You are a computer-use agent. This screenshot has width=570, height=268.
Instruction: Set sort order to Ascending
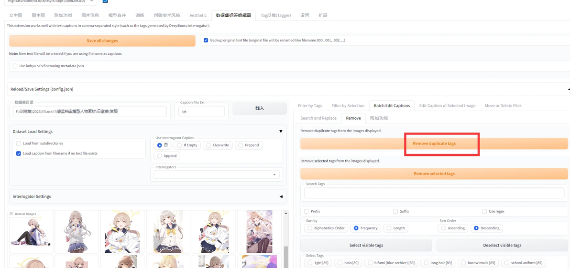(444, 228)
